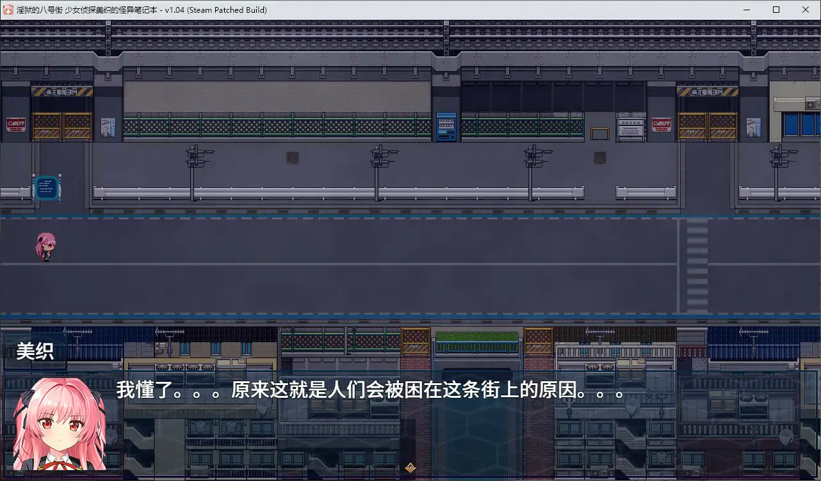Click the diamond continue indicator in dialogue

410,468
